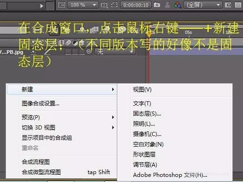
Task: Toggle the motion blur column icon
Action: pos(68,43)
